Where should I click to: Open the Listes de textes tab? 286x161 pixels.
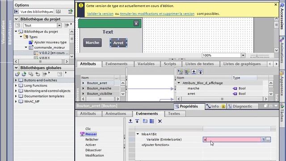tap(200, 64)
